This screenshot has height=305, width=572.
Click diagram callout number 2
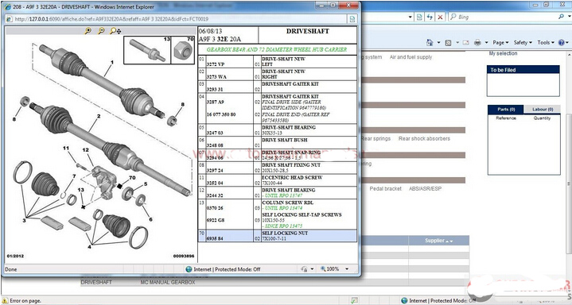click(99, 117)
